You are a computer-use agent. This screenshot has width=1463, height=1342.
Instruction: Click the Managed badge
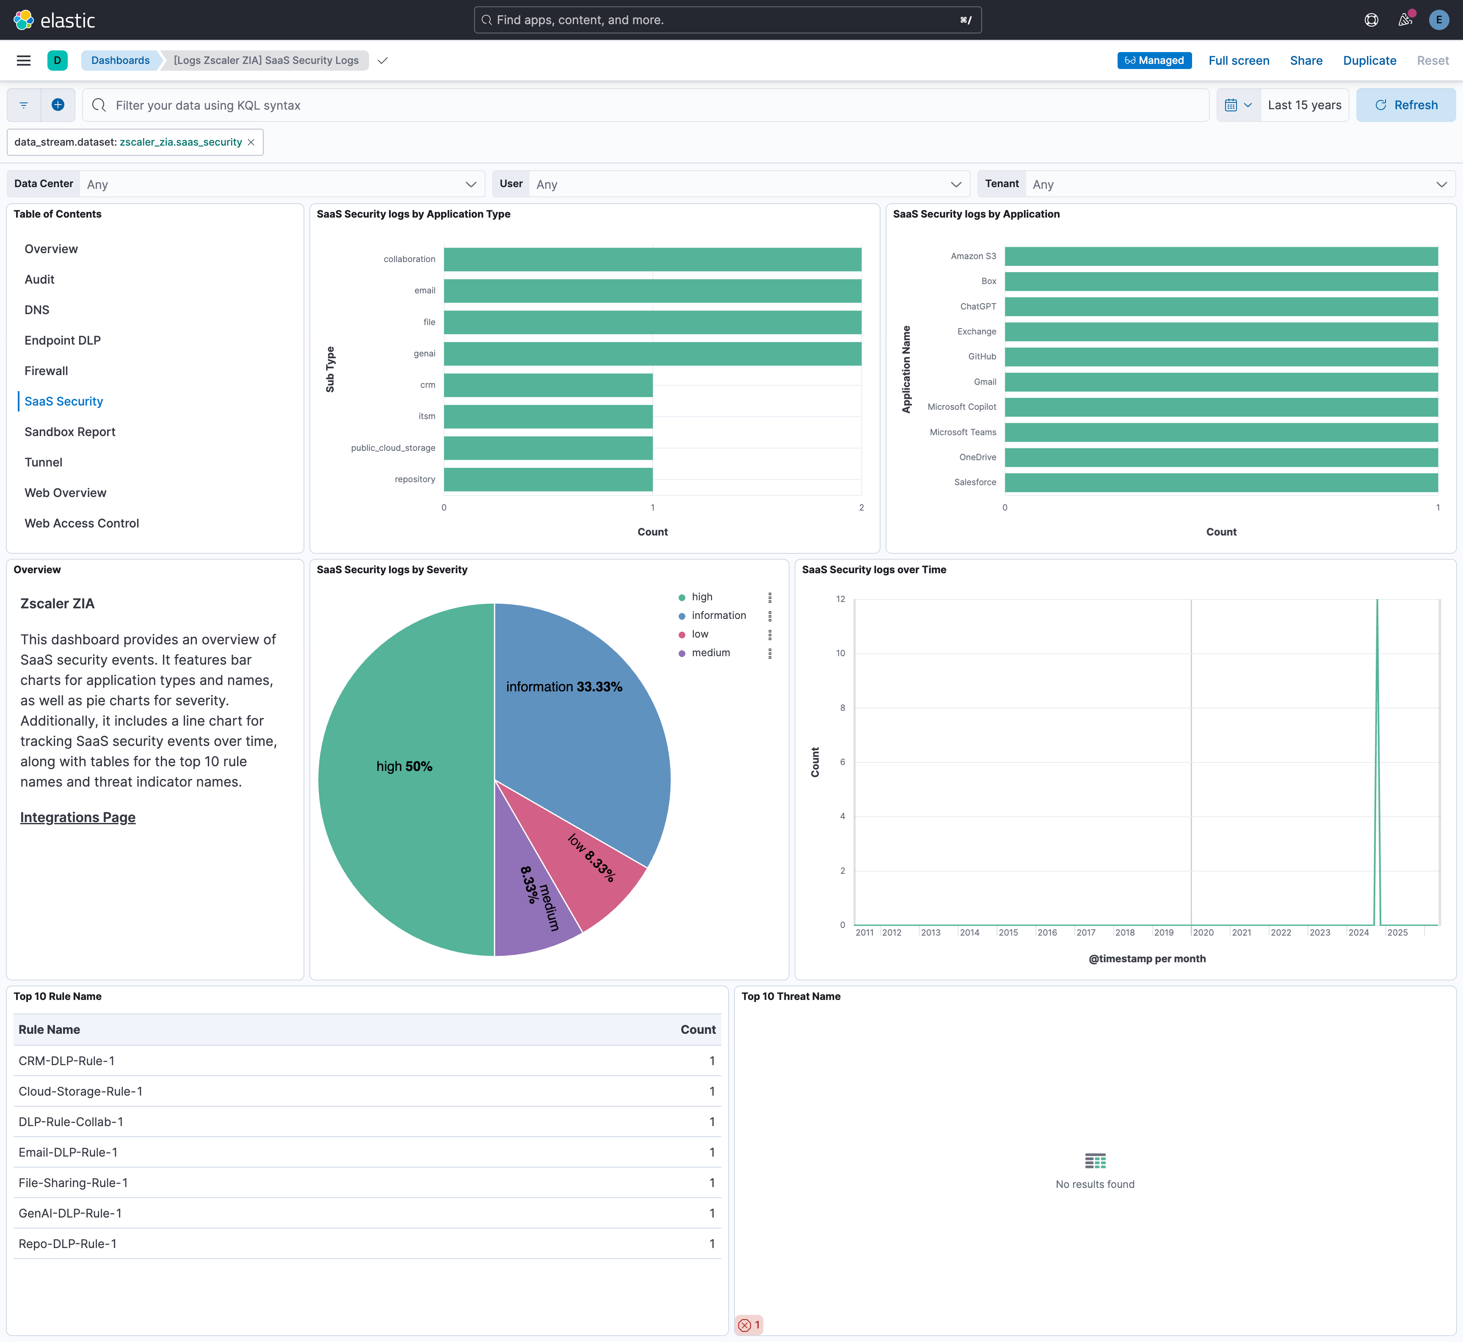pyautogui.click(x=1154, y=60)
